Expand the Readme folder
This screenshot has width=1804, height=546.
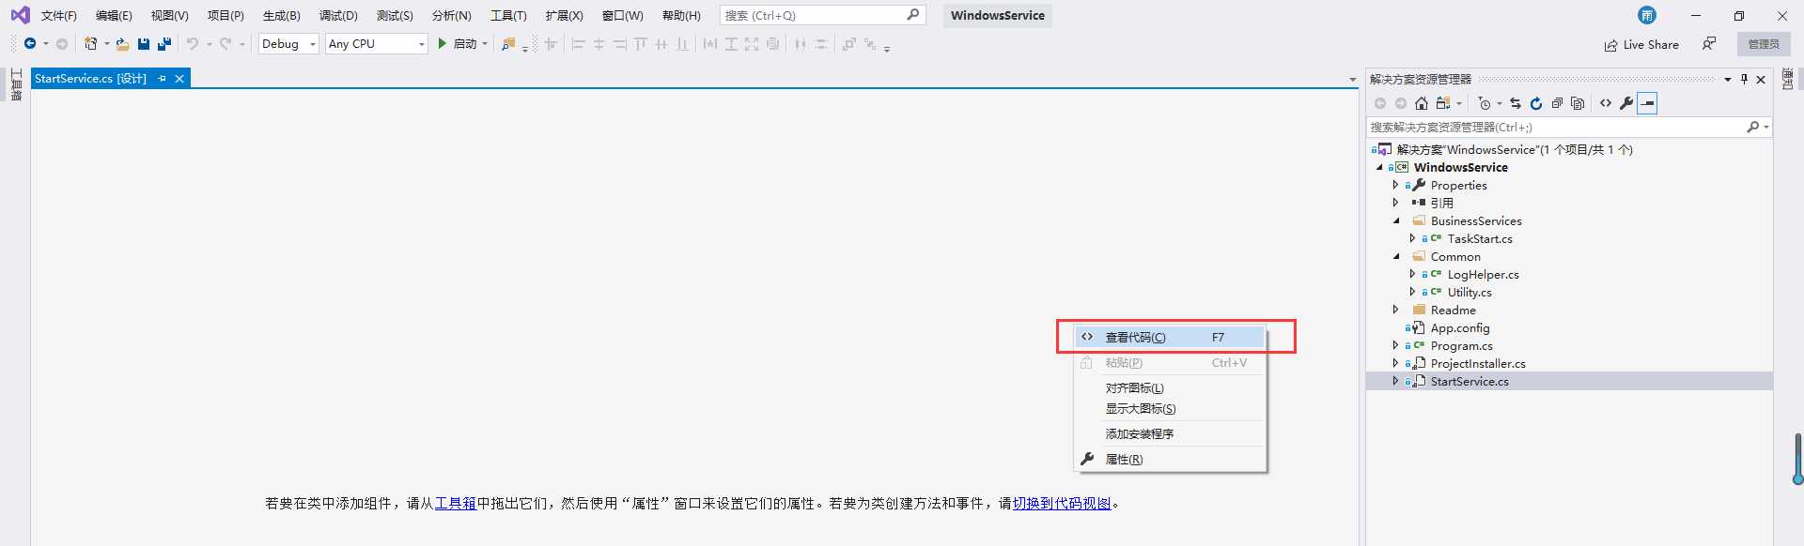[1395, 310]
